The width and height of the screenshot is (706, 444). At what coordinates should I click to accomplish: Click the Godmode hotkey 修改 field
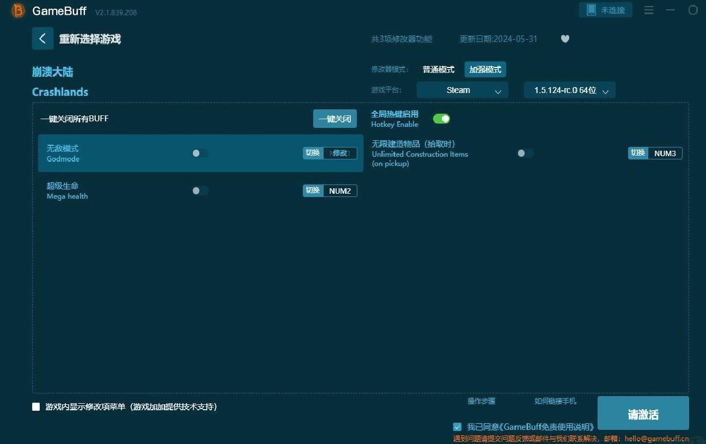[340, 153]
